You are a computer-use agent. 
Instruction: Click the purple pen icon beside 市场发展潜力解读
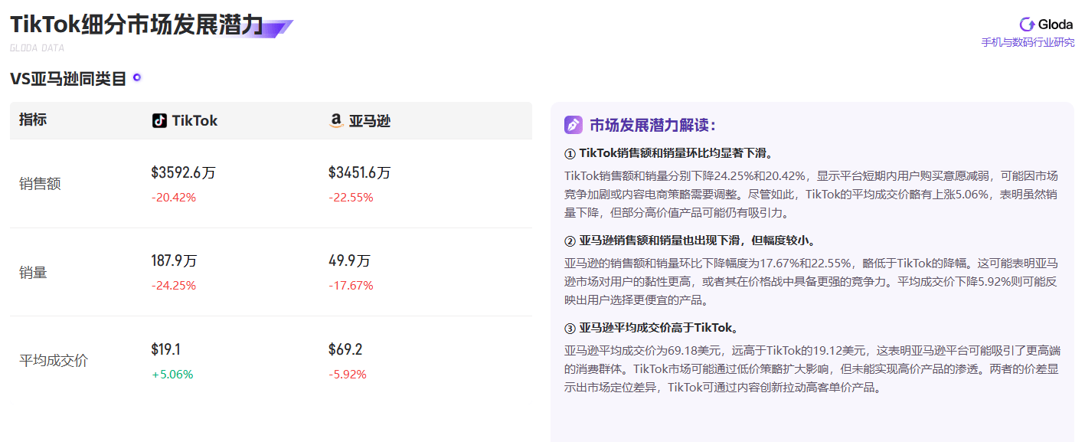(574, 125)
